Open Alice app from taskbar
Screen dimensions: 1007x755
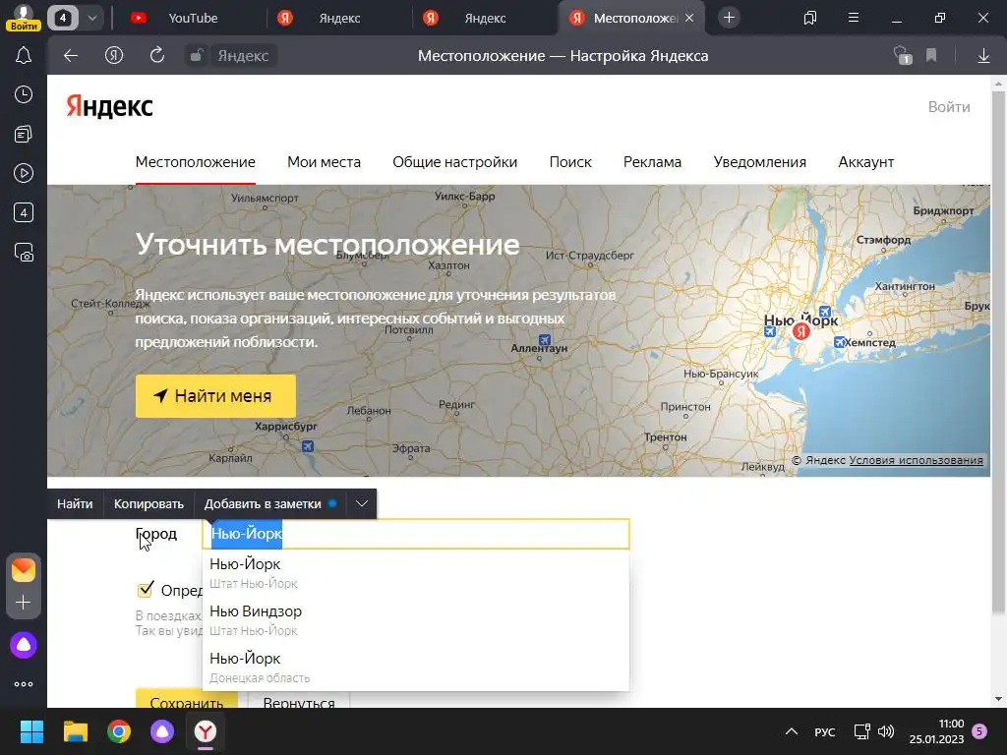(162, 731)
